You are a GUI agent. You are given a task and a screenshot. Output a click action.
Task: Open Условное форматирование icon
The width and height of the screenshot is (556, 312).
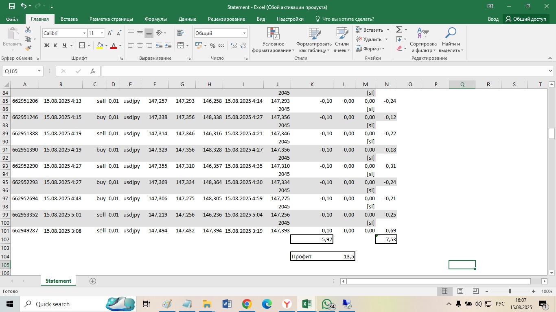(273, 34)
